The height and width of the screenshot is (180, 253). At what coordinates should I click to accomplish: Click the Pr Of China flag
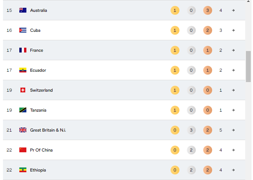pos(23,150)
